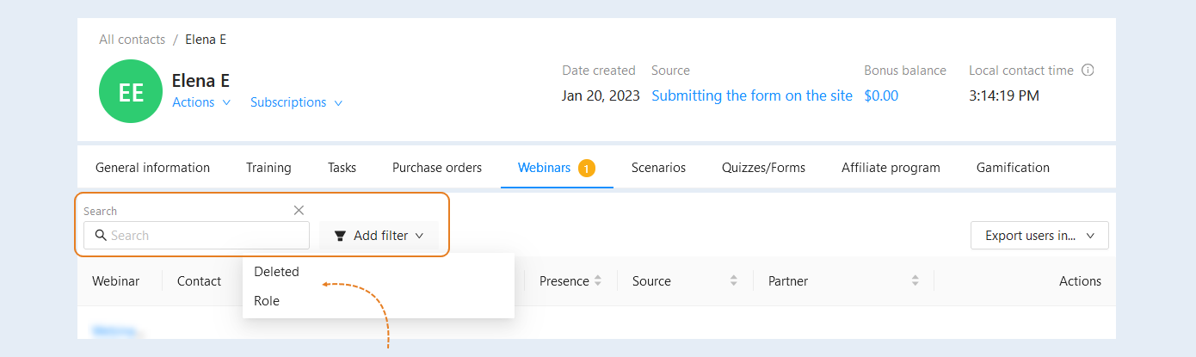Clear the search with the X icon
The image size is (1196, 357).
pos(299,210)
